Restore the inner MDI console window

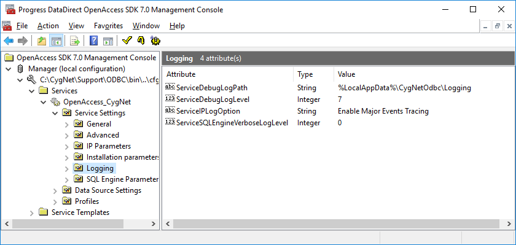pos(498,26)
